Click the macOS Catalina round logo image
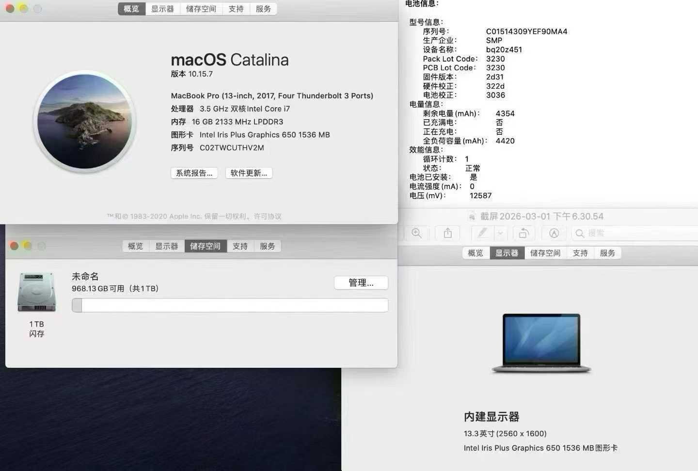Viewport: 698px width, 471px height. (85, 121)
